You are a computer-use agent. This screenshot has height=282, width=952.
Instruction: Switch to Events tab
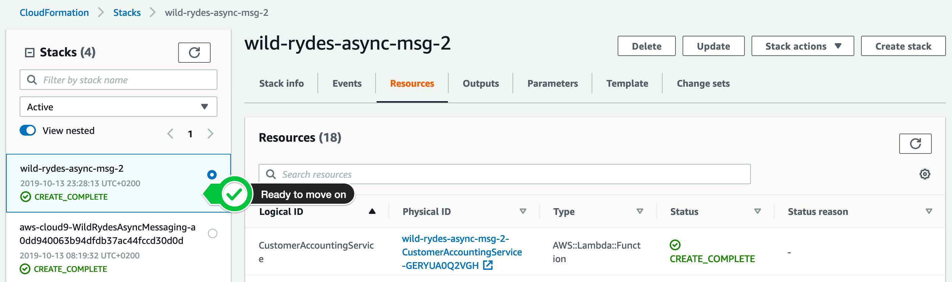click(x=347, y=84)
